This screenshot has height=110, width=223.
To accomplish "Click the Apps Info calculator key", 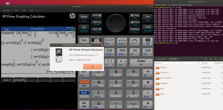I will click(84, 18).
